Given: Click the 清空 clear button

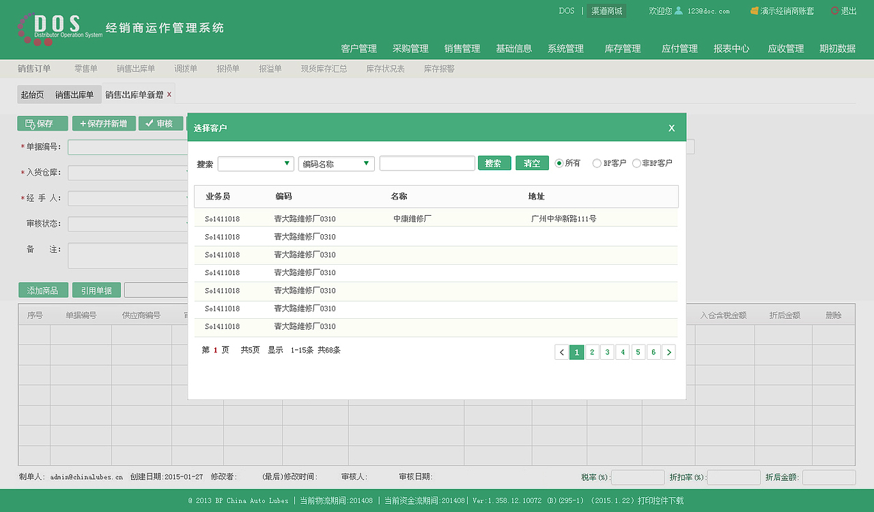Looking at the screenshot, I should pyautogui.click(x=532, y=162).
